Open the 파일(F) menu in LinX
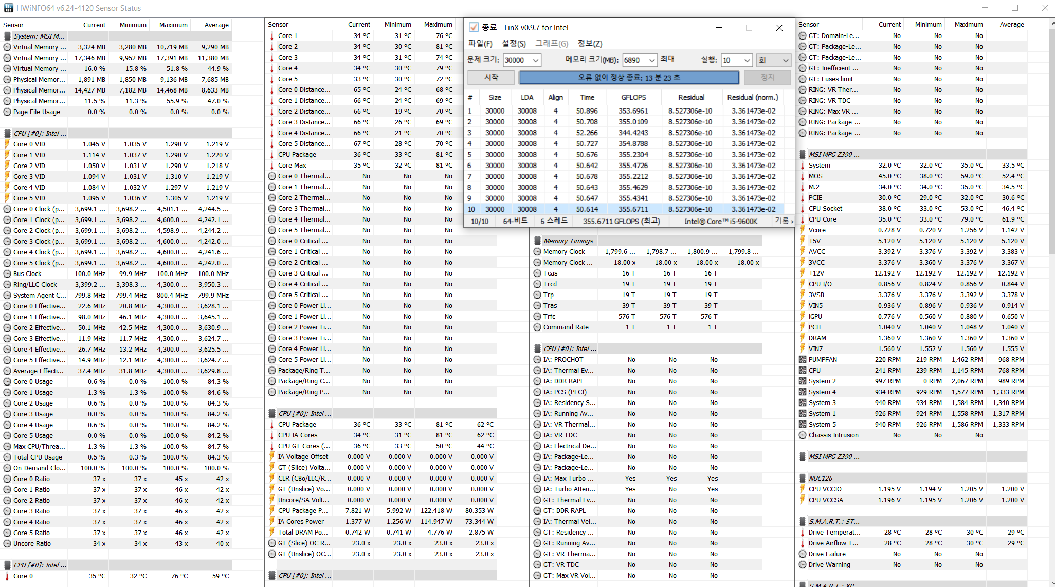 (480, 44)
